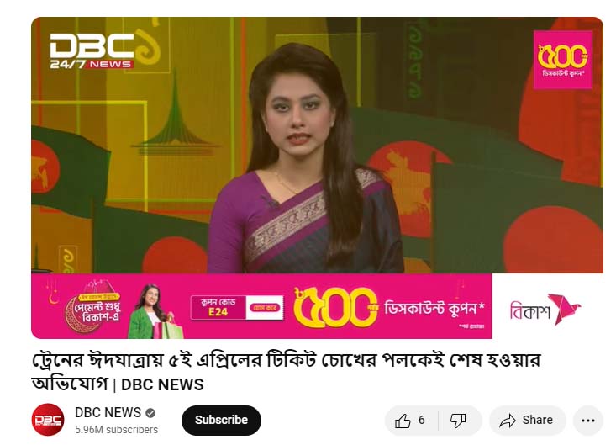The height and width of the screenshot is (445, 616).
Task: Click the DBC 24/7 NEWS watermark logo
Action: [92, 51]
